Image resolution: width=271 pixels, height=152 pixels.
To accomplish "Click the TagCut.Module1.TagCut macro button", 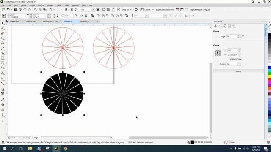I will pyautogui.click(x=200, y=10).
